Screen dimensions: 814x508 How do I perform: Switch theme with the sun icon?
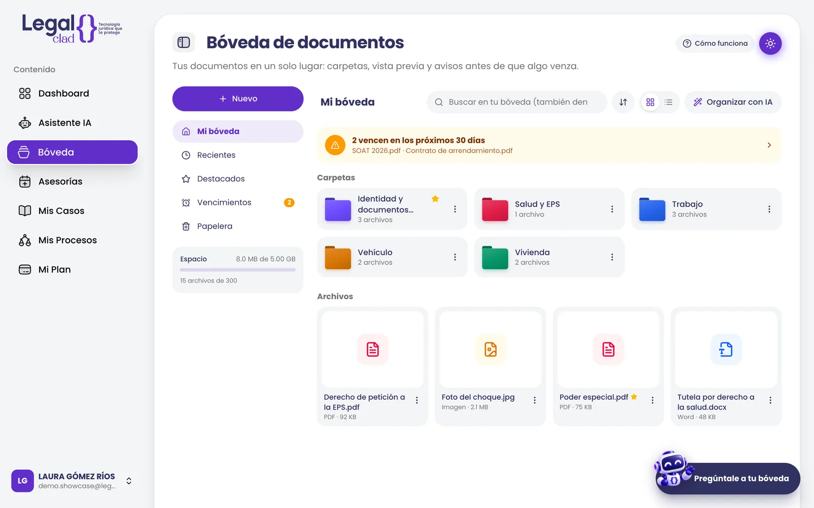[770, 44]
